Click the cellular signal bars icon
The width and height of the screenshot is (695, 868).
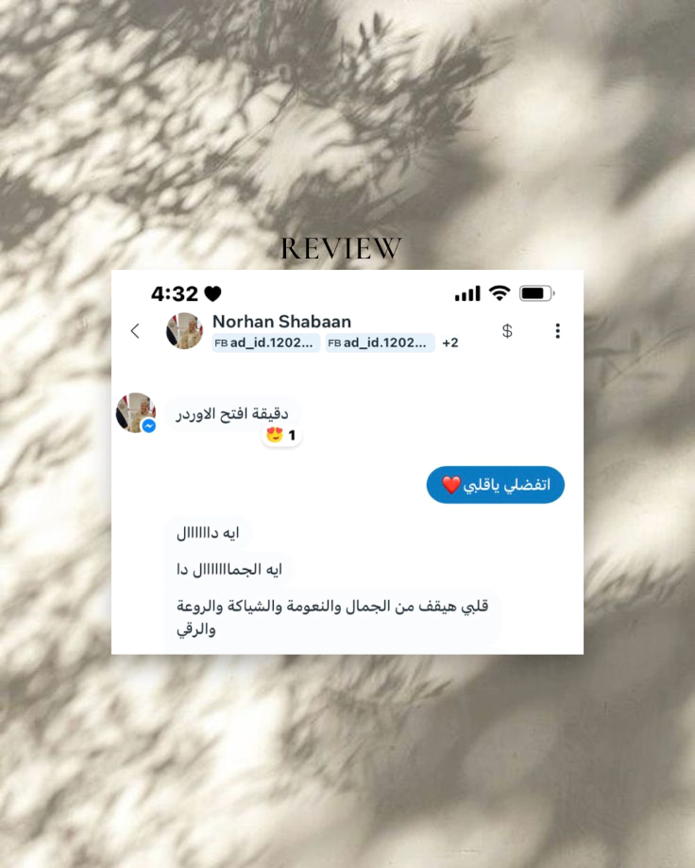coord(467,293)
